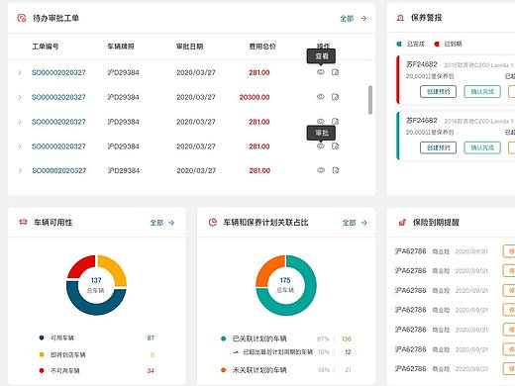This screenshot has width=515, height=386.
Task: Click arrow icon before 已超出最后计划周期的车辆
Action: [236, 352]
